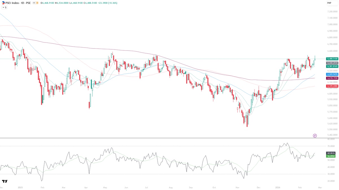Click the 2026 label on time axis
This screenshot has height=190, width=339.
click(278, 187)
